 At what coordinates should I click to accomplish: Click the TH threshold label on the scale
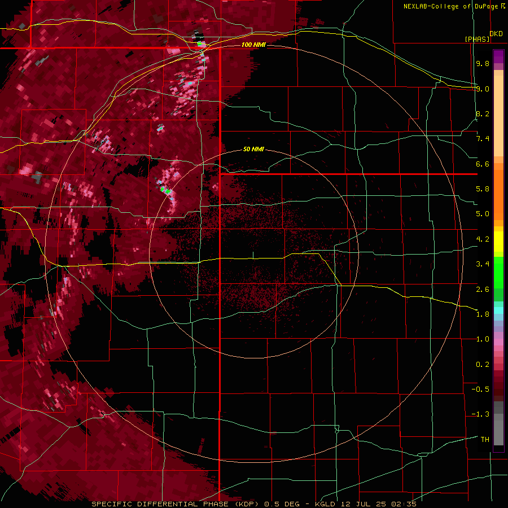485,440
